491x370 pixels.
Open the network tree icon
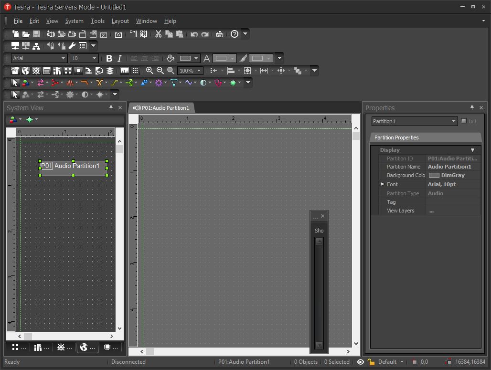pos(36,46)
